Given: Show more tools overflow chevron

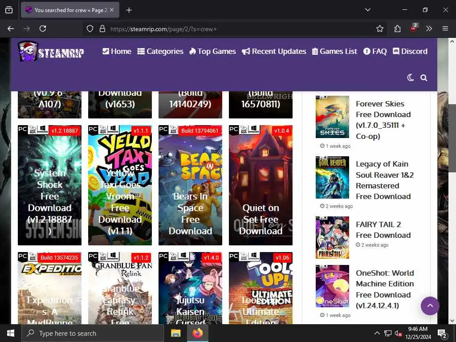Looking at the screenshot, I should [429, 28].
